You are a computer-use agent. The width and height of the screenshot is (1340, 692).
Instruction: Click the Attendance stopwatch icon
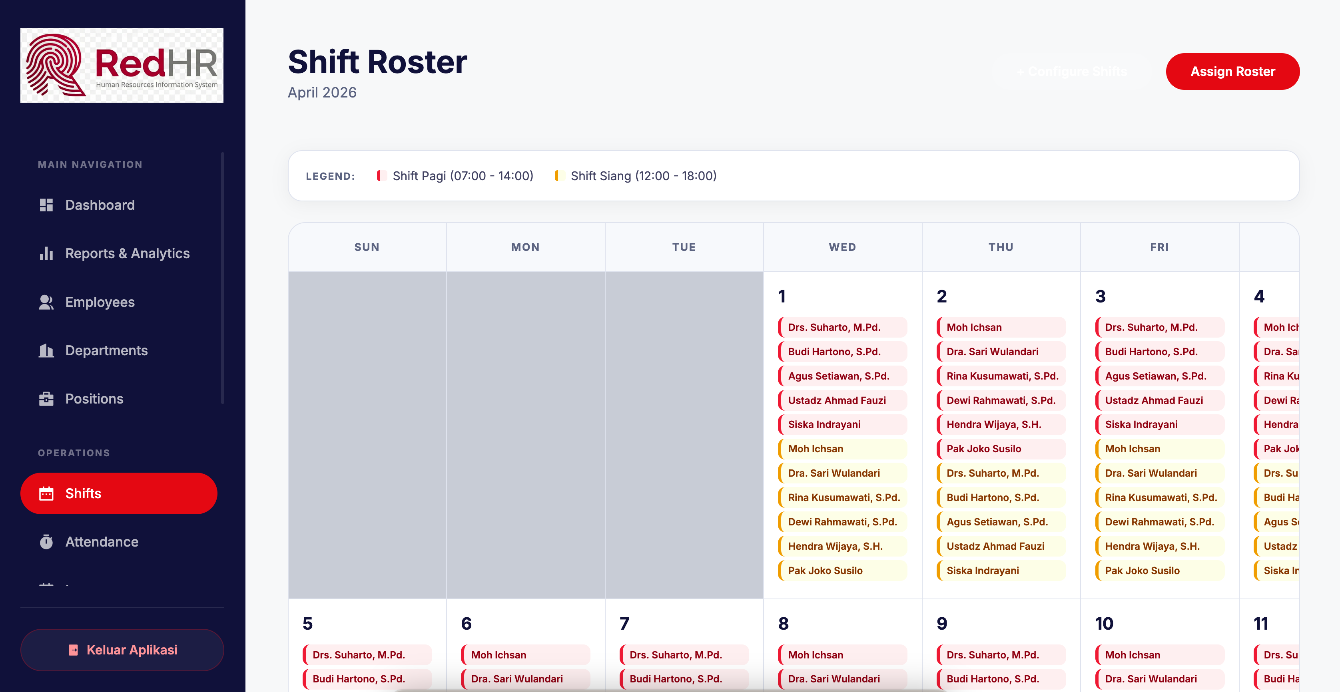coord(46,542)
